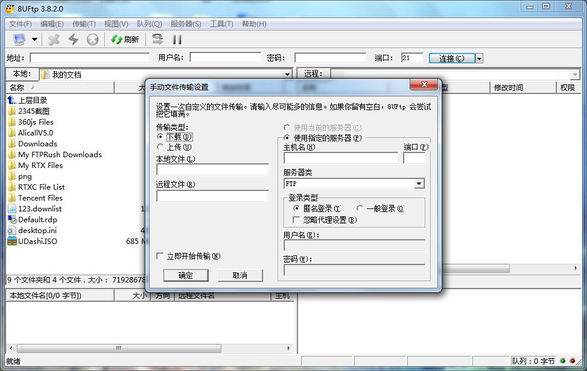
Task: Select the 360js Files folder
Action: pyautogui.click(x=31, y=122)
